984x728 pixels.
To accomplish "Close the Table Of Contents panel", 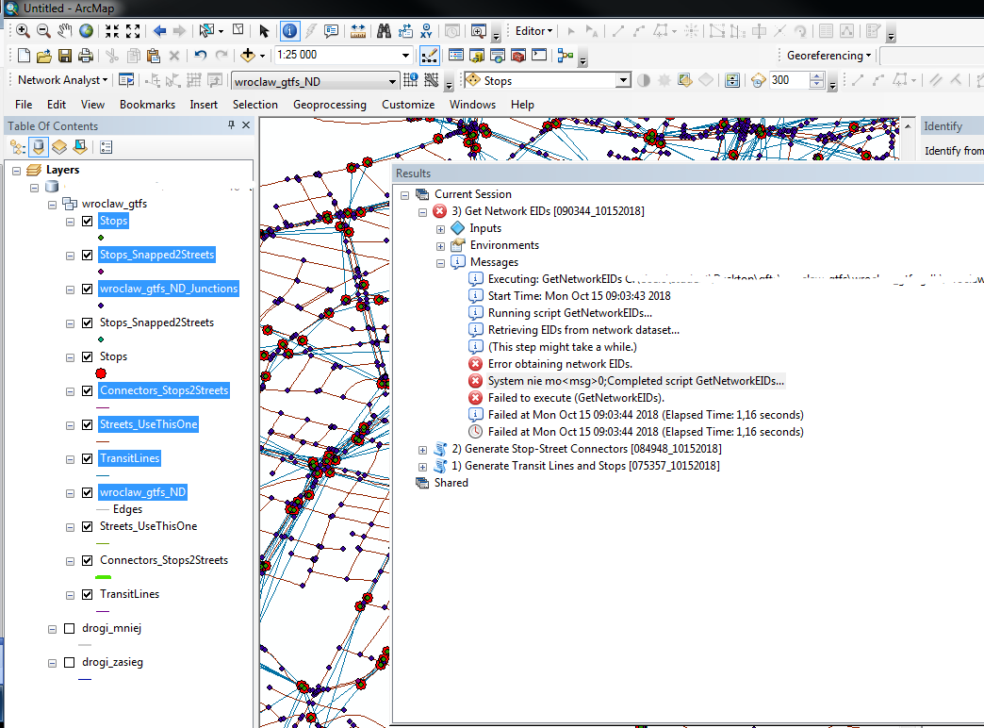I will tap(246, 125).
